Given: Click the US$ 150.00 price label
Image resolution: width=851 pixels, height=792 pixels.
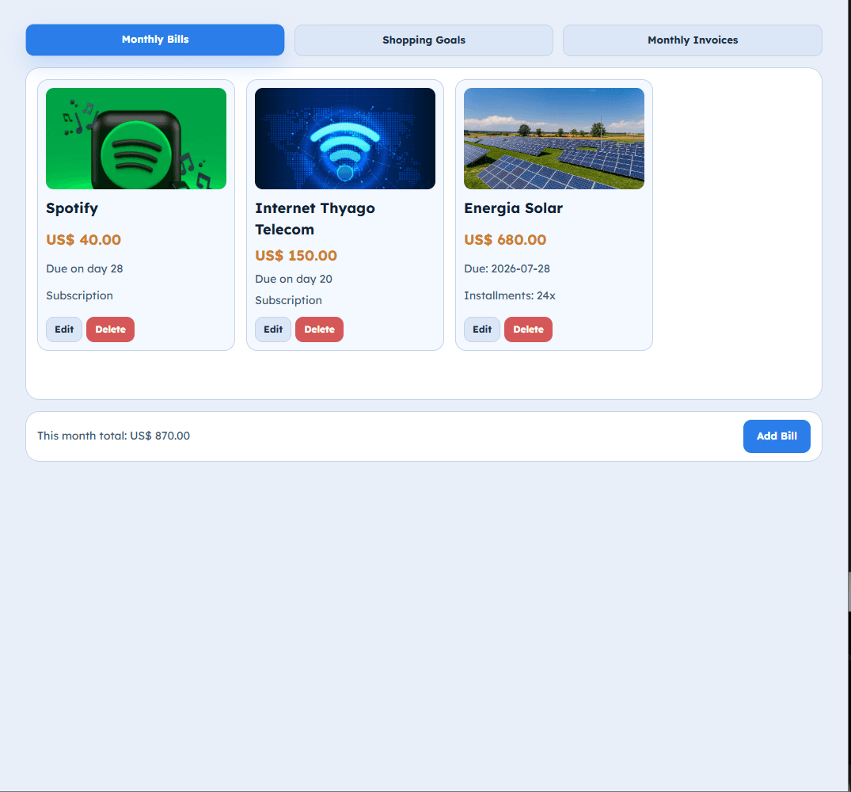Looking at the screenshot, I should coord(296,256).
